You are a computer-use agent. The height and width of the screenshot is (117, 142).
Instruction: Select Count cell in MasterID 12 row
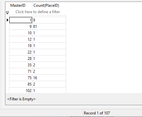coord(49,39)
